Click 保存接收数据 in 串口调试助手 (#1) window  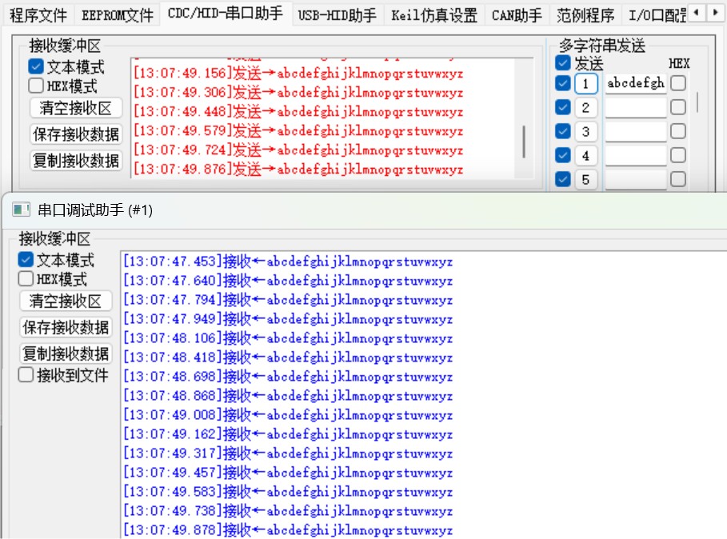click(66, 327)
